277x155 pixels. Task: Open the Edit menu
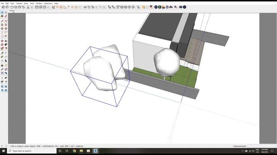(7, 3)
